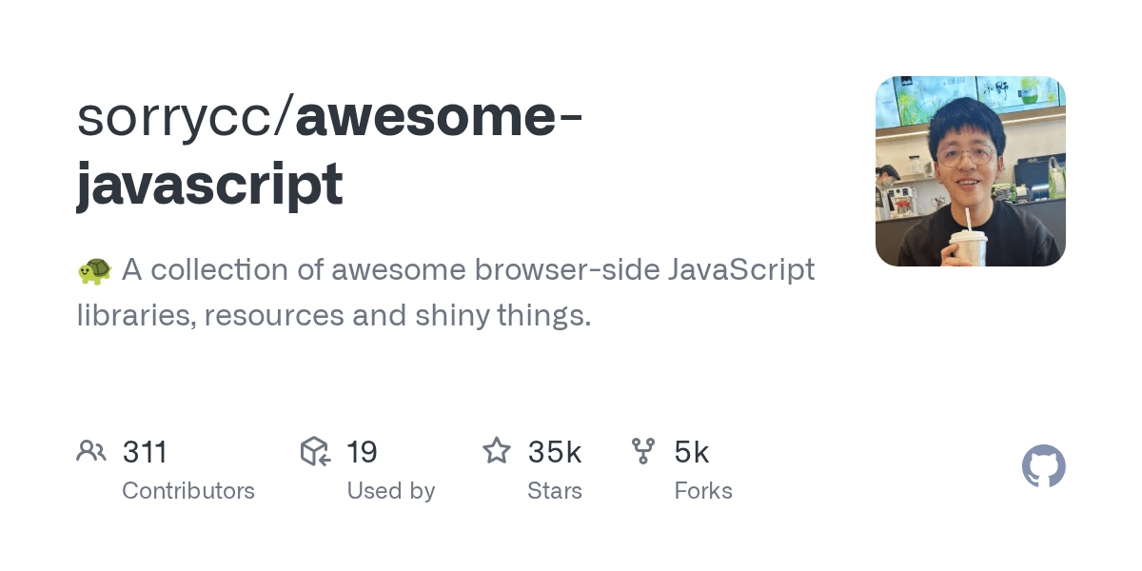Click the GitHub Octocat logo

coord(1043,466)
